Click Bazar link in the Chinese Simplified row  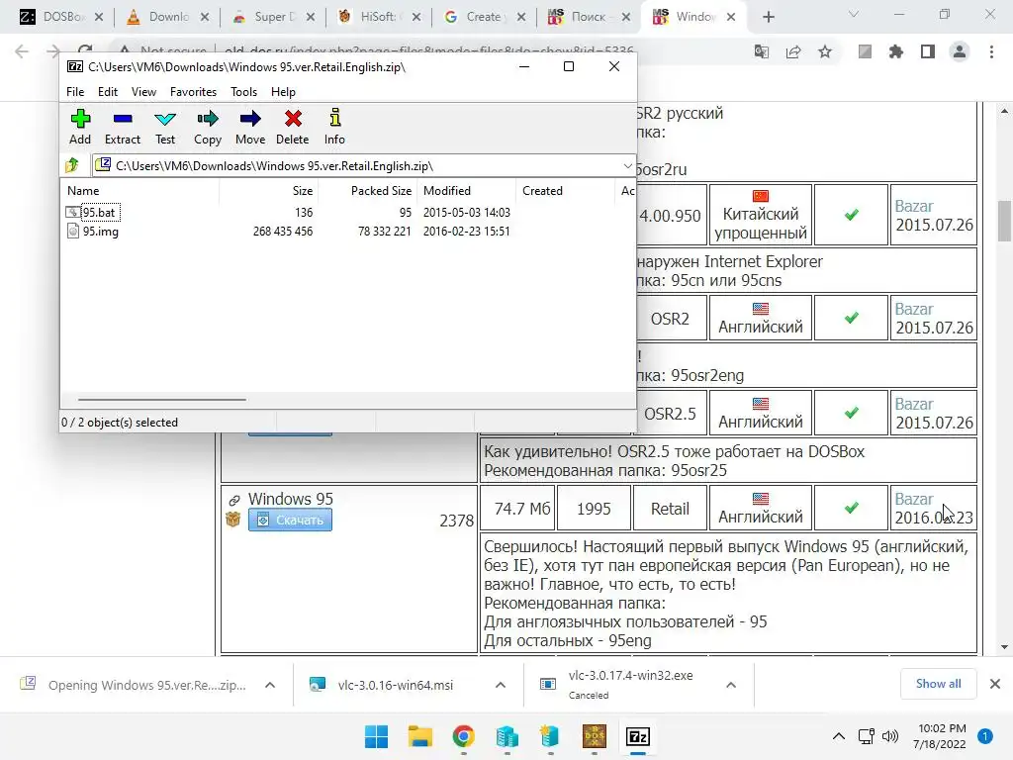(x=913, y=206)
